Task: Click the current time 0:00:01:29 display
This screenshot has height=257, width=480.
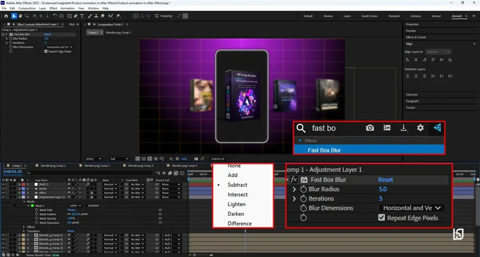Action: 12,171
